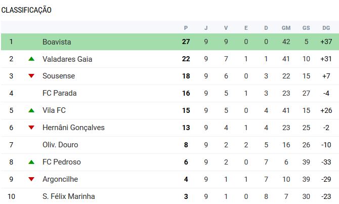Screen dimensions: 339x204
Task: Click green up arrow beside Vila FC
Action: (x=31, y=110)
